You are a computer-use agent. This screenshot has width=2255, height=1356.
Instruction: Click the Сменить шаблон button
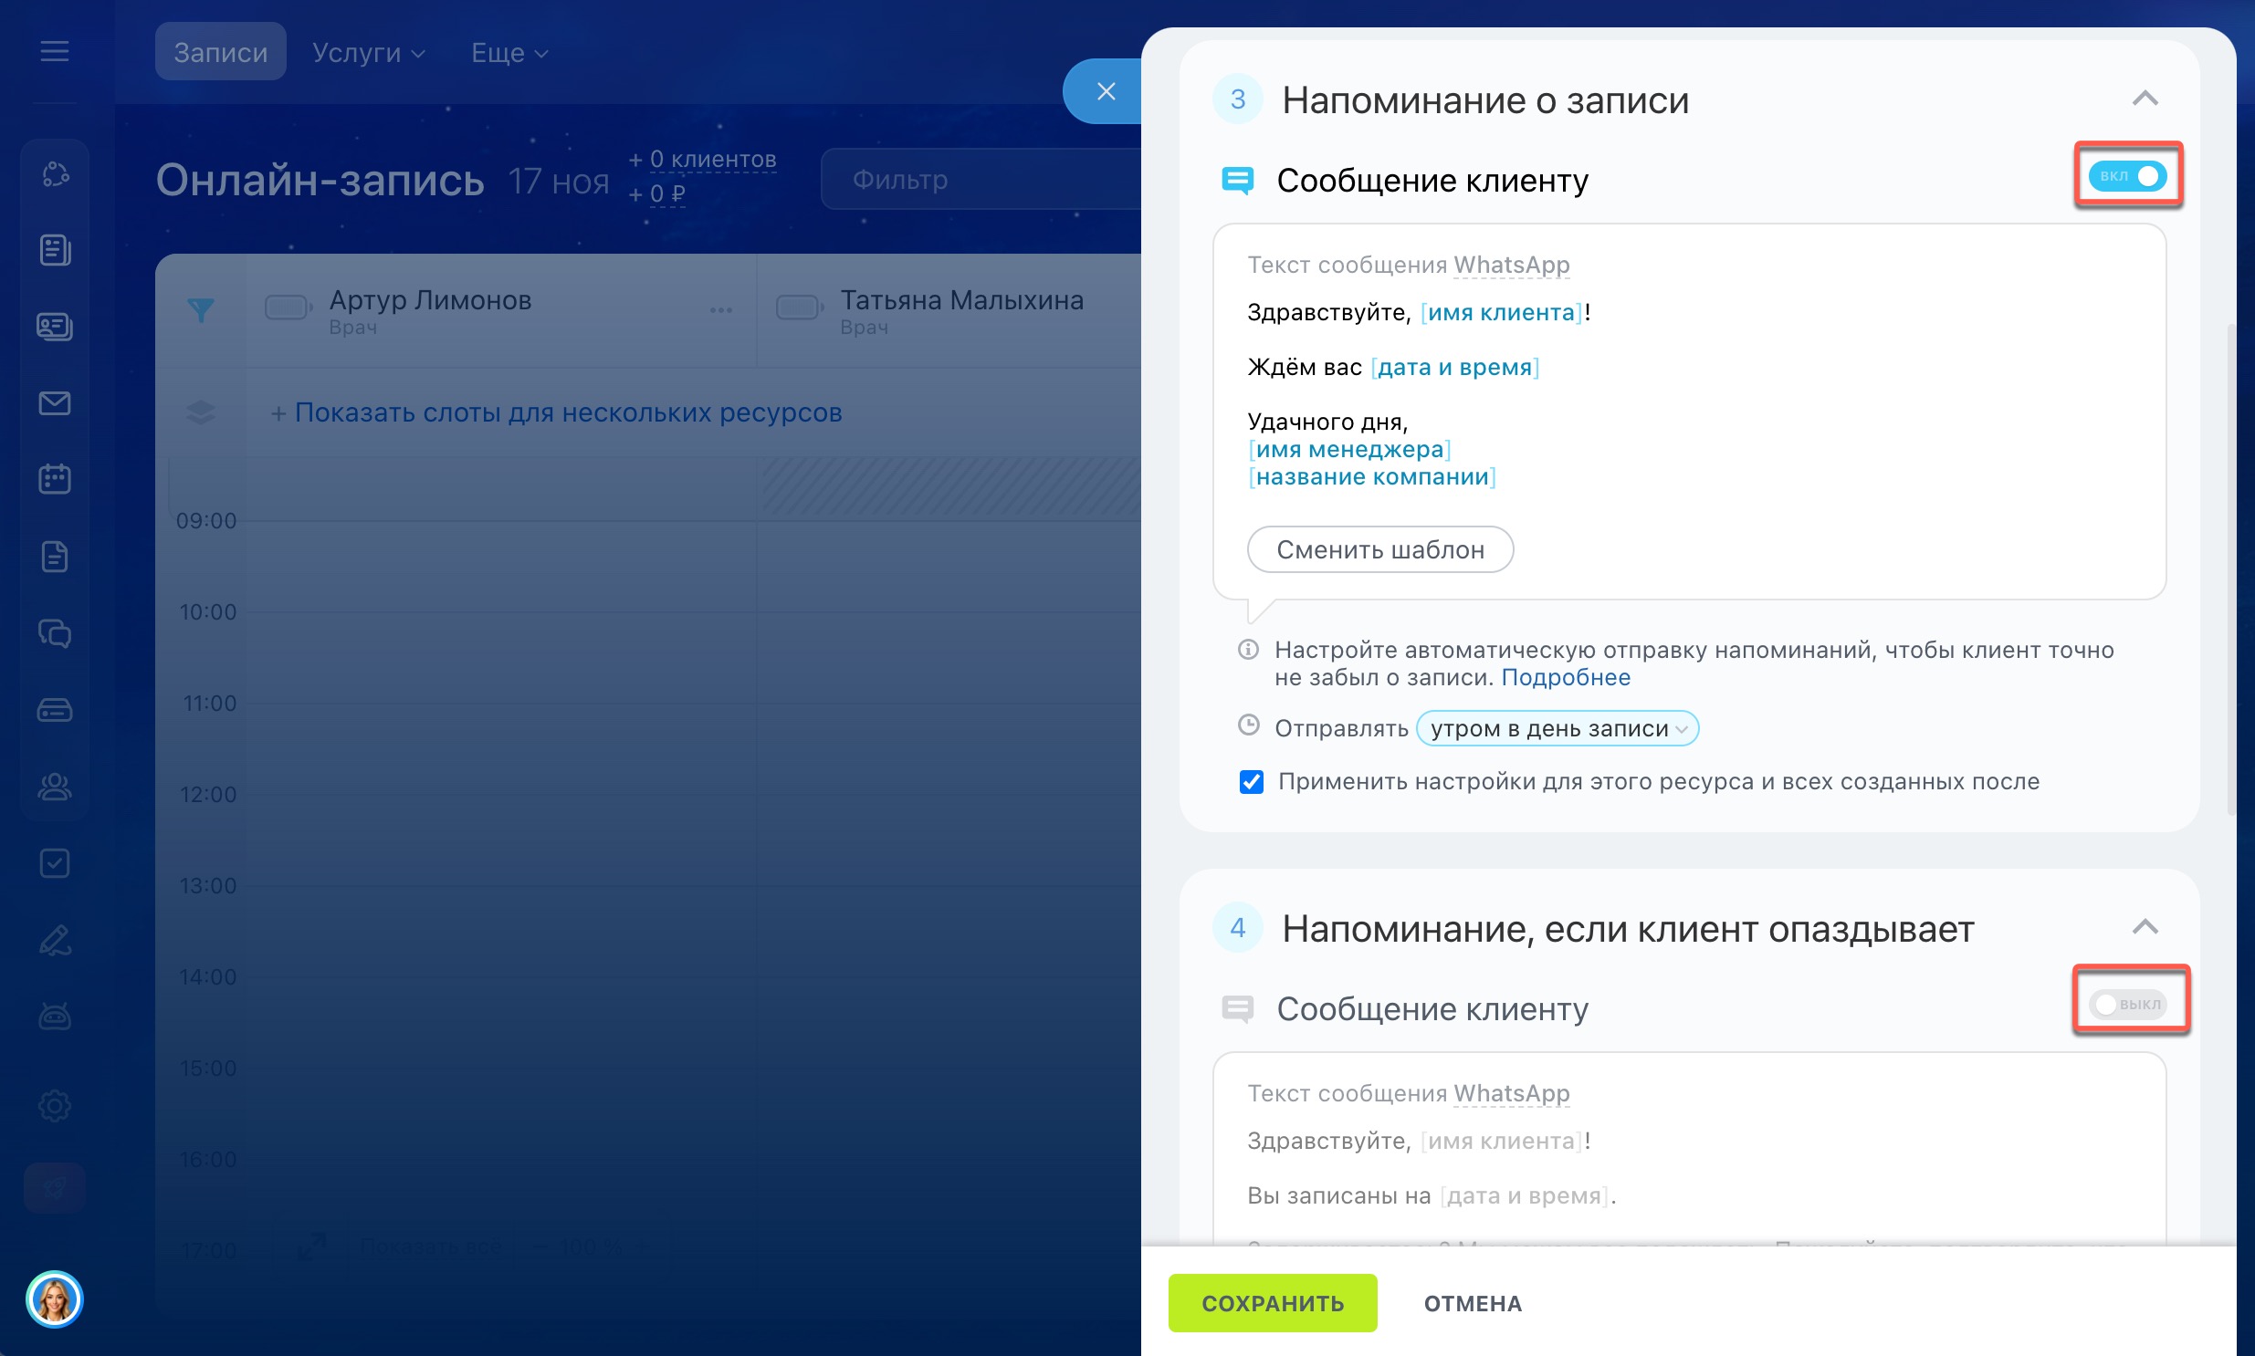tap(1379, 549)
